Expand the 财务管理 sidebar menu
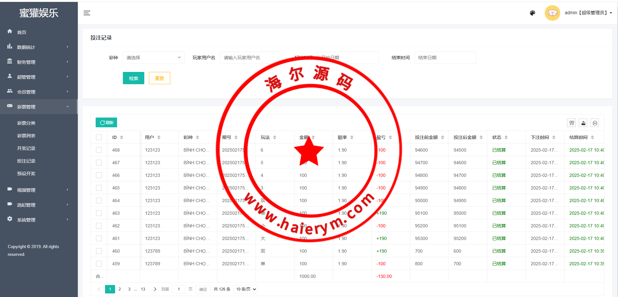The width and height of the screenshot is (618, 297). 38,62
